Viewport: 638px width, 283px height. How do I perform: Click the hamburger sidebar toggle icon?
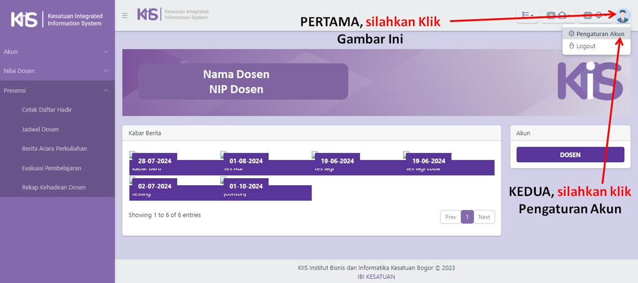click(x=125, y=16)
